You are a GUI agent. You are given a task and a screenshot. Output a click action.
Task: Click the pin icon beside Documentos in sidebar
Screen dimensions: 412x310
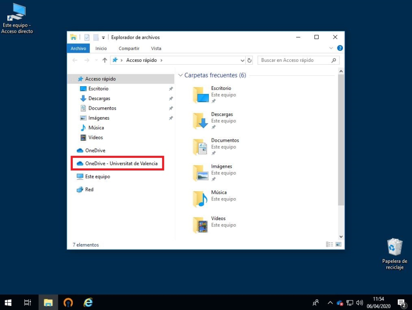pos(171,108)
